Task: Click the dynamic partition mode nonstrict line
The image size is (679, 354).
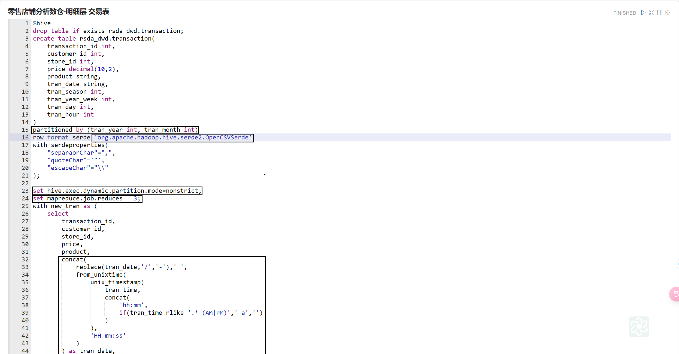Action: [x=117, y=191]
